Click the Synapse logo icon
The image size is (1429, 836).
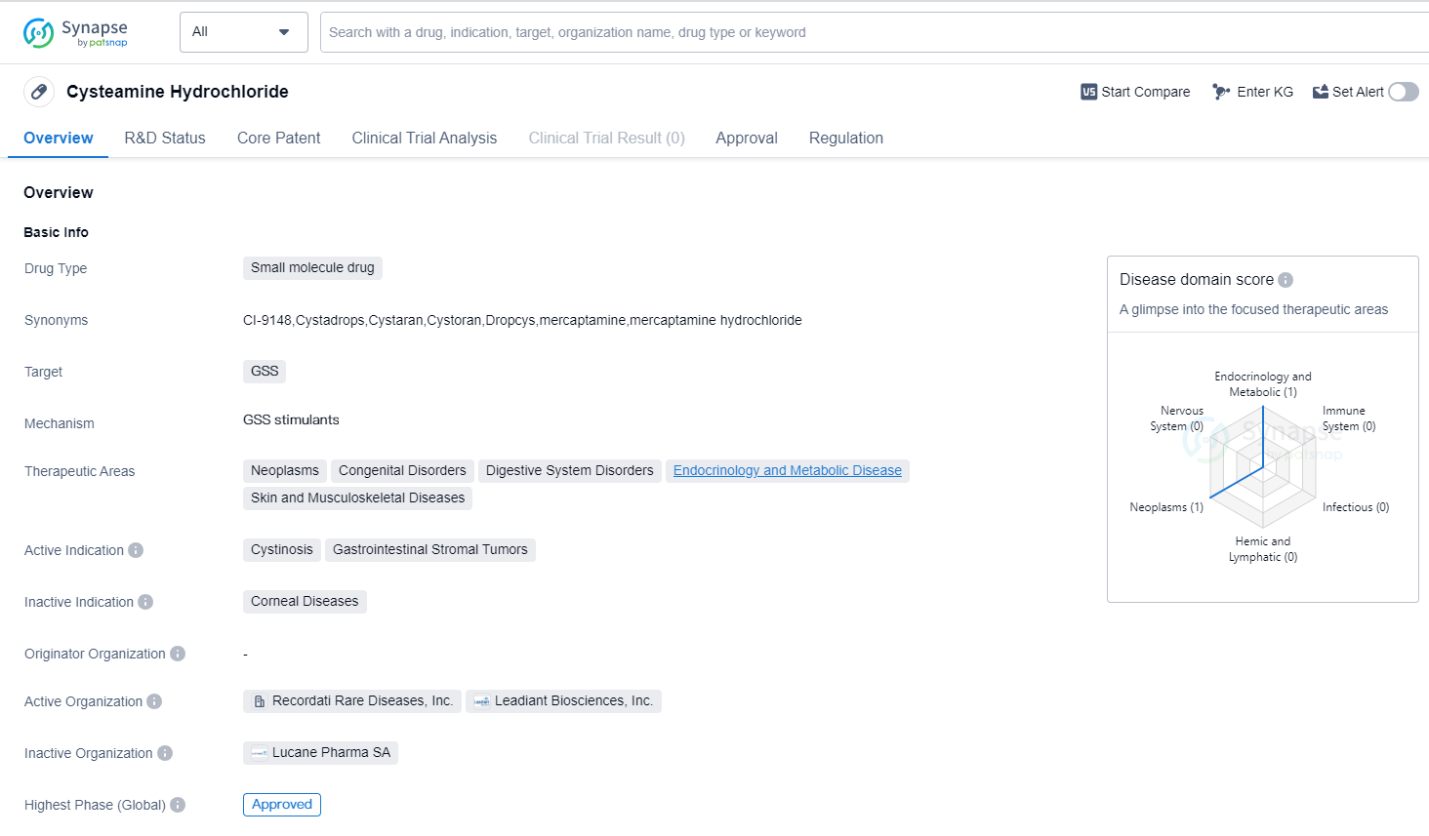click(39, 33)
